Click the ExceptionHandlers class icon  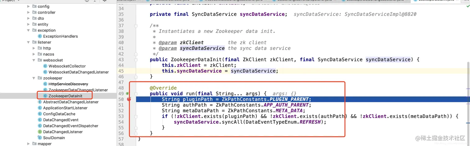[40, 36]
